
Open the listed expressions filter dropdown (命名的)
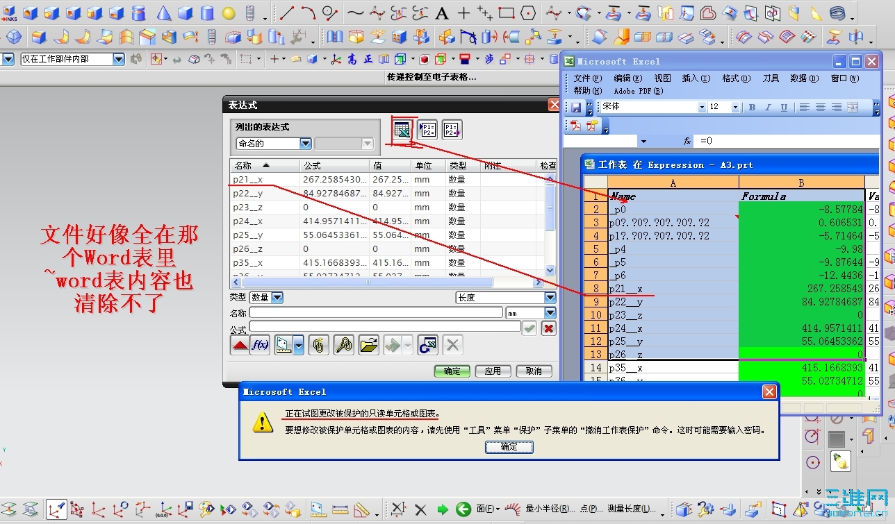[305, 144]
